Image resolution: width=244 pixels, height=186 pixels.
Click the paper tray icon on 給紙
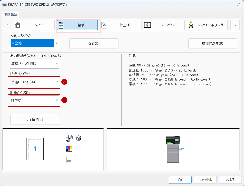61,25
